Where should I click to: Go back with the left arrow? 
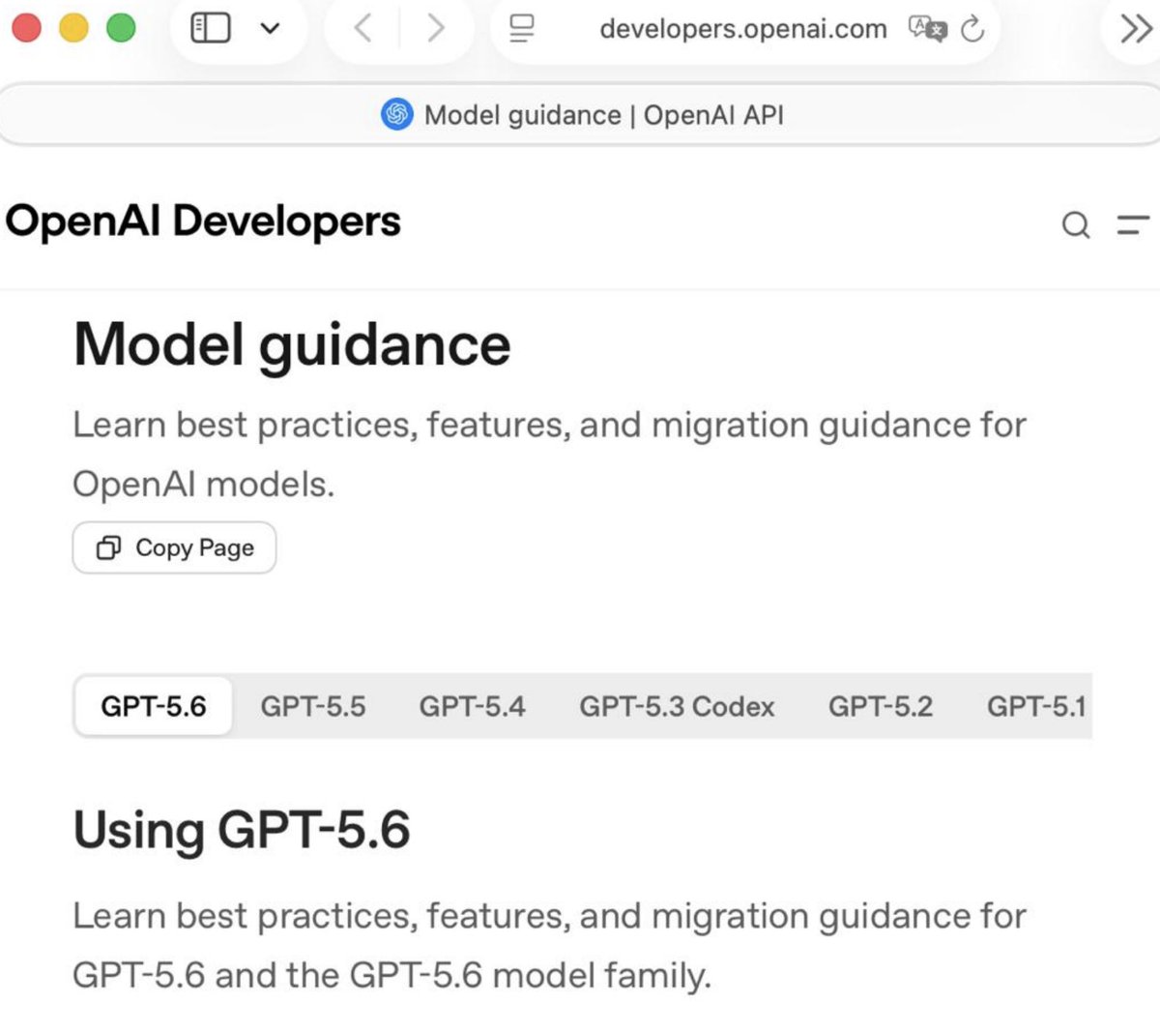[x=362, y=28]
